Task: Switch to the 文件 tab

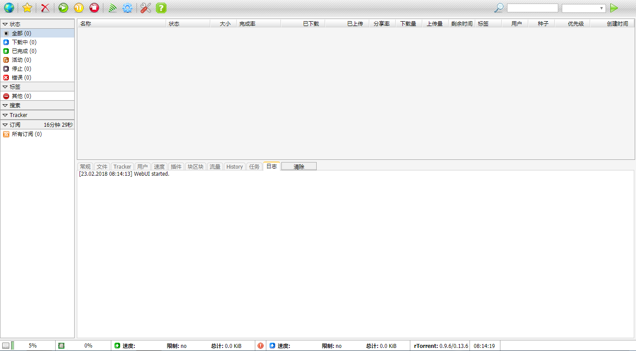Action: click(x=102, y=166)
